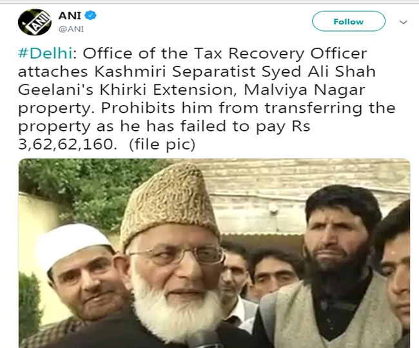419x348 pixels.
Task: Open the attached file photo
Action: tap(214, 253)
